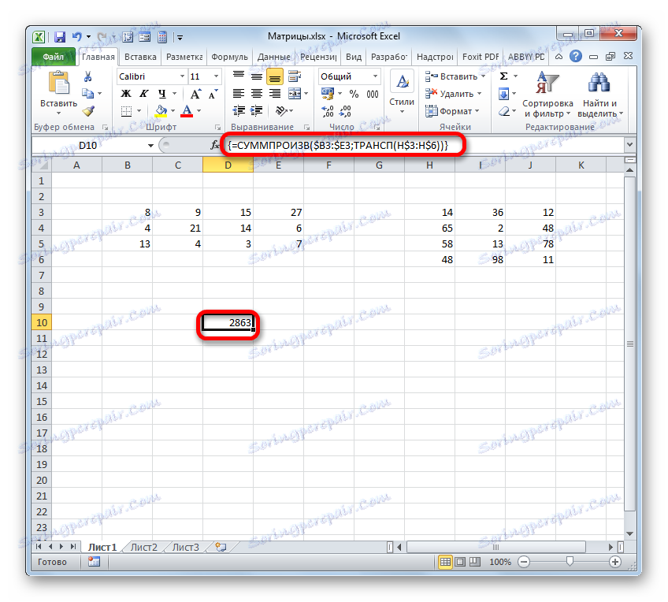The height and width of the screenshot is (602, 668).
Task: Expand the font size 11 dropdown
Action: pyautogui.click(x=217, y=76)
